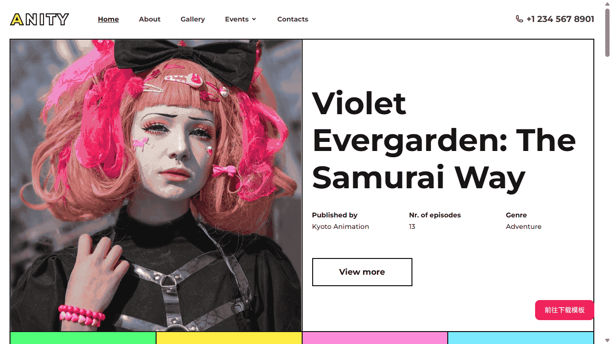Select the green color block
Image resolution: width=611 pixels, height=344 pixels.
pyautogui.click(x=83, y=338)
